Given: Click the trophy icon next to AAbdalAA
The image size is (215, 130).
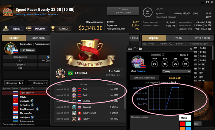Looking at the screenshot, I should [x=53, y=28].
